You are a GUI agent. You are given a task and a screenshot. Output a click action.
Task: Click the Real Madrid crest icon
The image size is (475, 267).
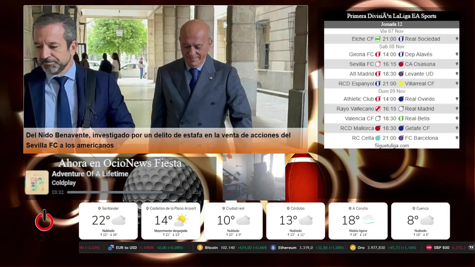[401, 109]
